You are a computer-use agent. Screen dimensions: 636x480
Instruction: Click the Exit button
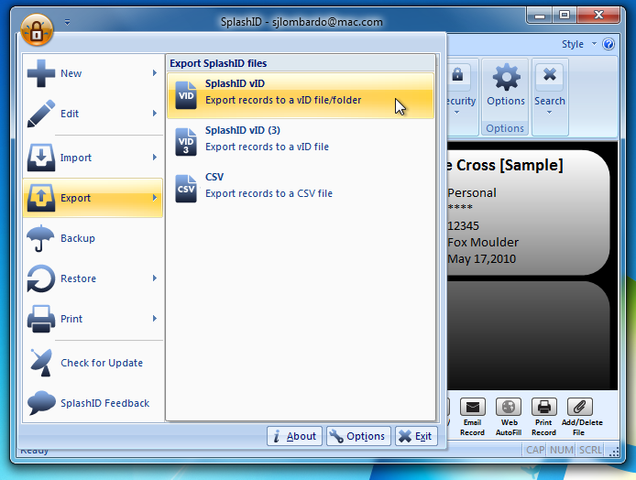point(416,436)
